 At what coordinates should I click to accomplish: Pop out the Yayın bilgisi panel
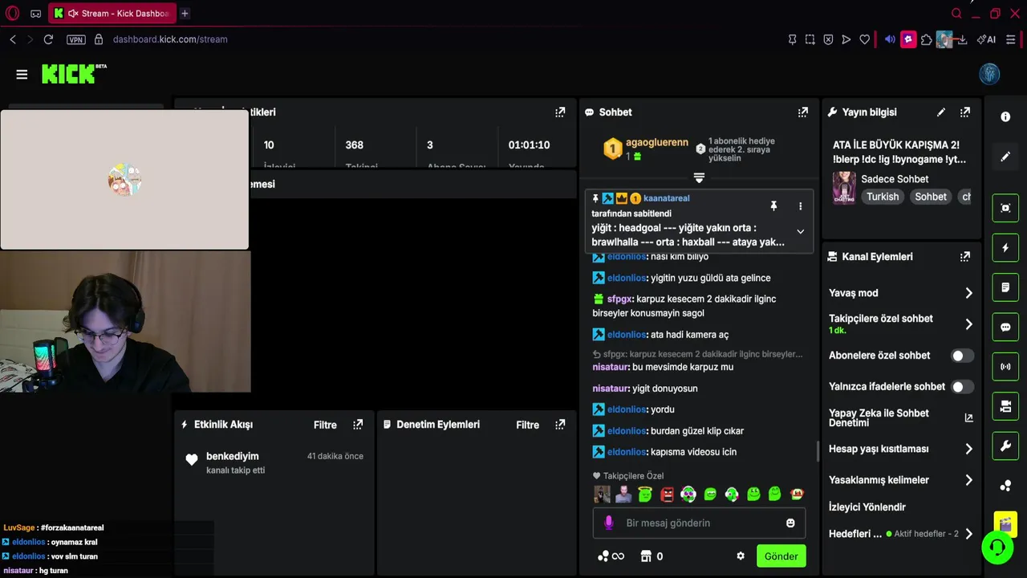pos(965,112)
